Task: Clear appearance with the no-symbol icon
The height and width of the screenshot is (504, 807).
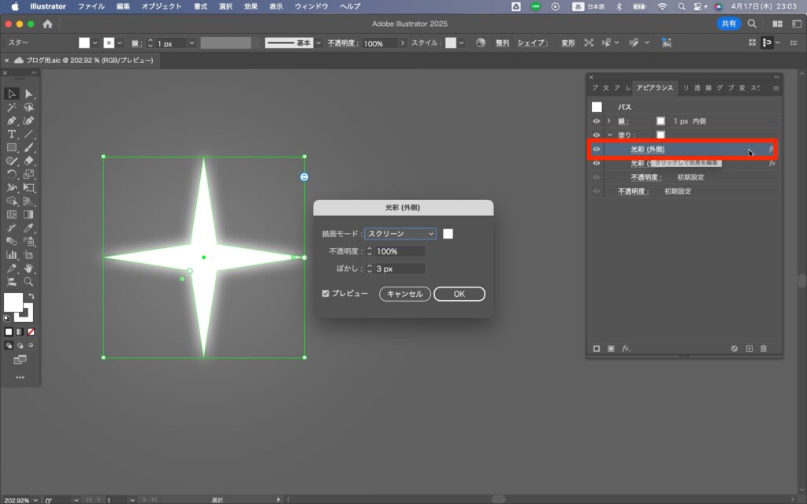Action: (734, 349)
